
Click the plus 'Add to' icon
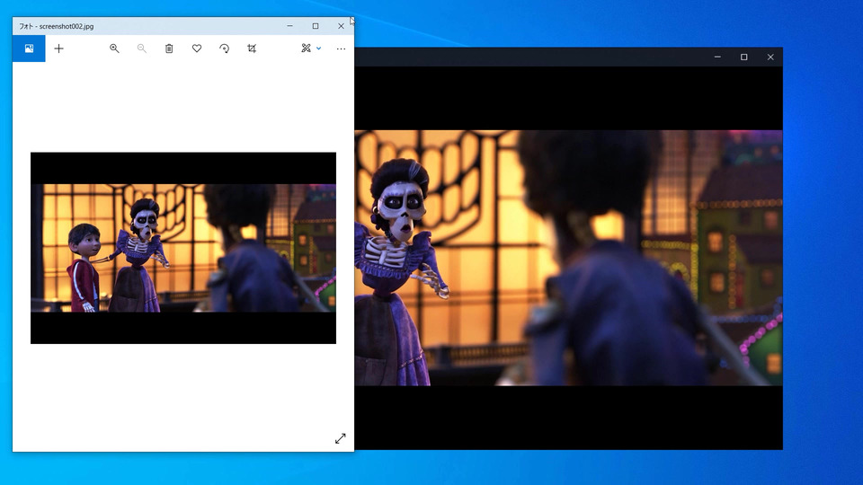click(59, 48)
